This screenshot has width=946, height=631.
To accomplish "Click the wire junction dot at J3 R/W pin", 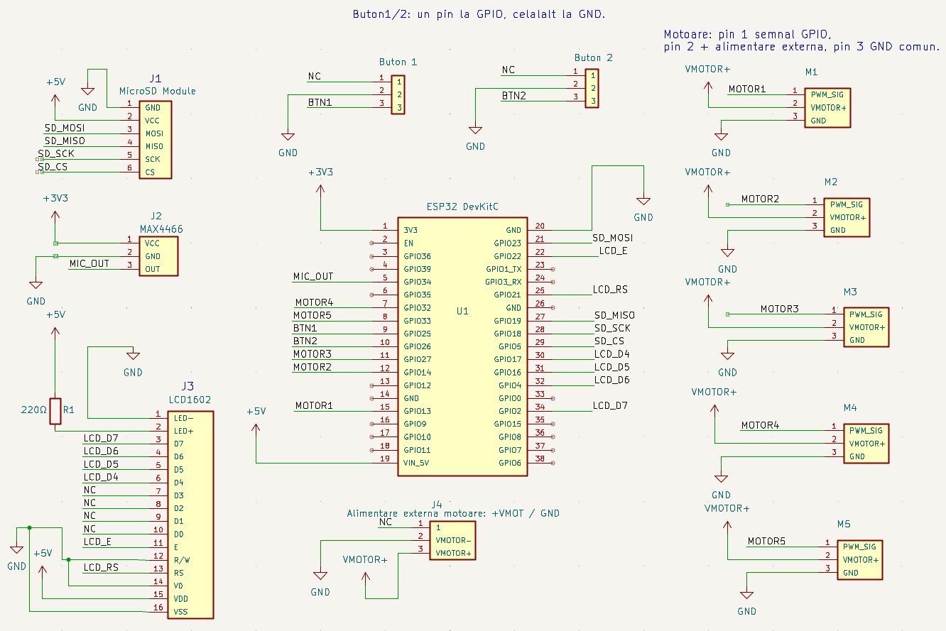I will tap(68, 560).
